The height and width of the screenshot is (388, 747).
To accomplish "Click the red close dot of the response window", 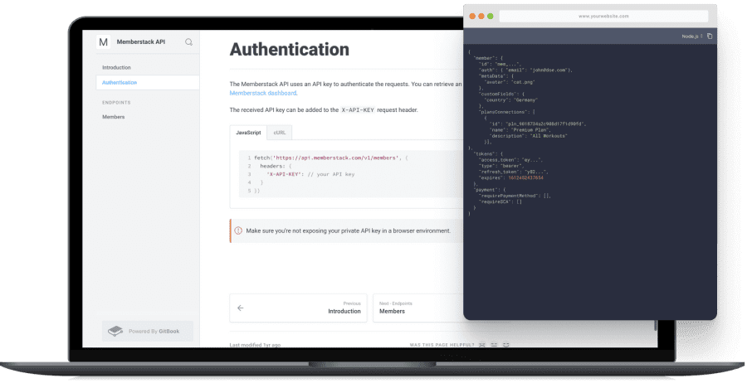I will (472, 17).
